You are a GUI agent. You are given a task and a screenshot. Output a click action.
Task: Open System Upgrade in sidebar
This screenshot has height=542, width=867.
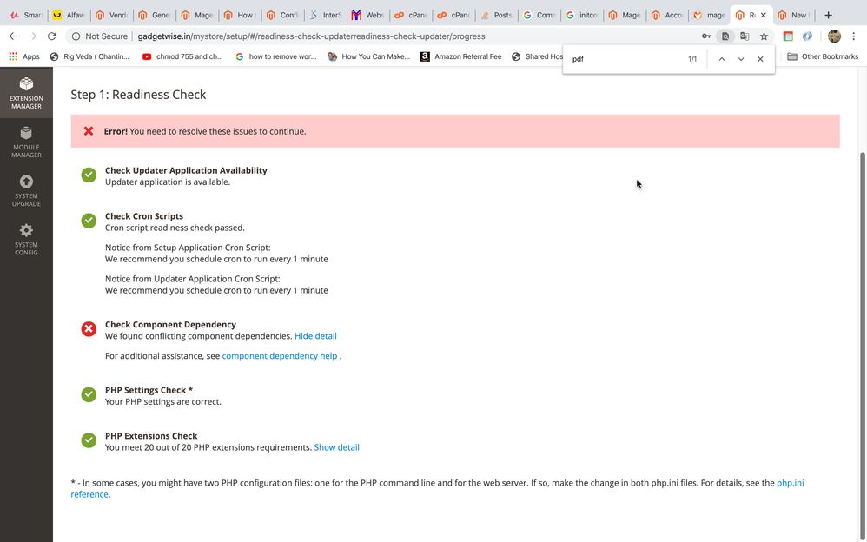click(x=26, y=191)
